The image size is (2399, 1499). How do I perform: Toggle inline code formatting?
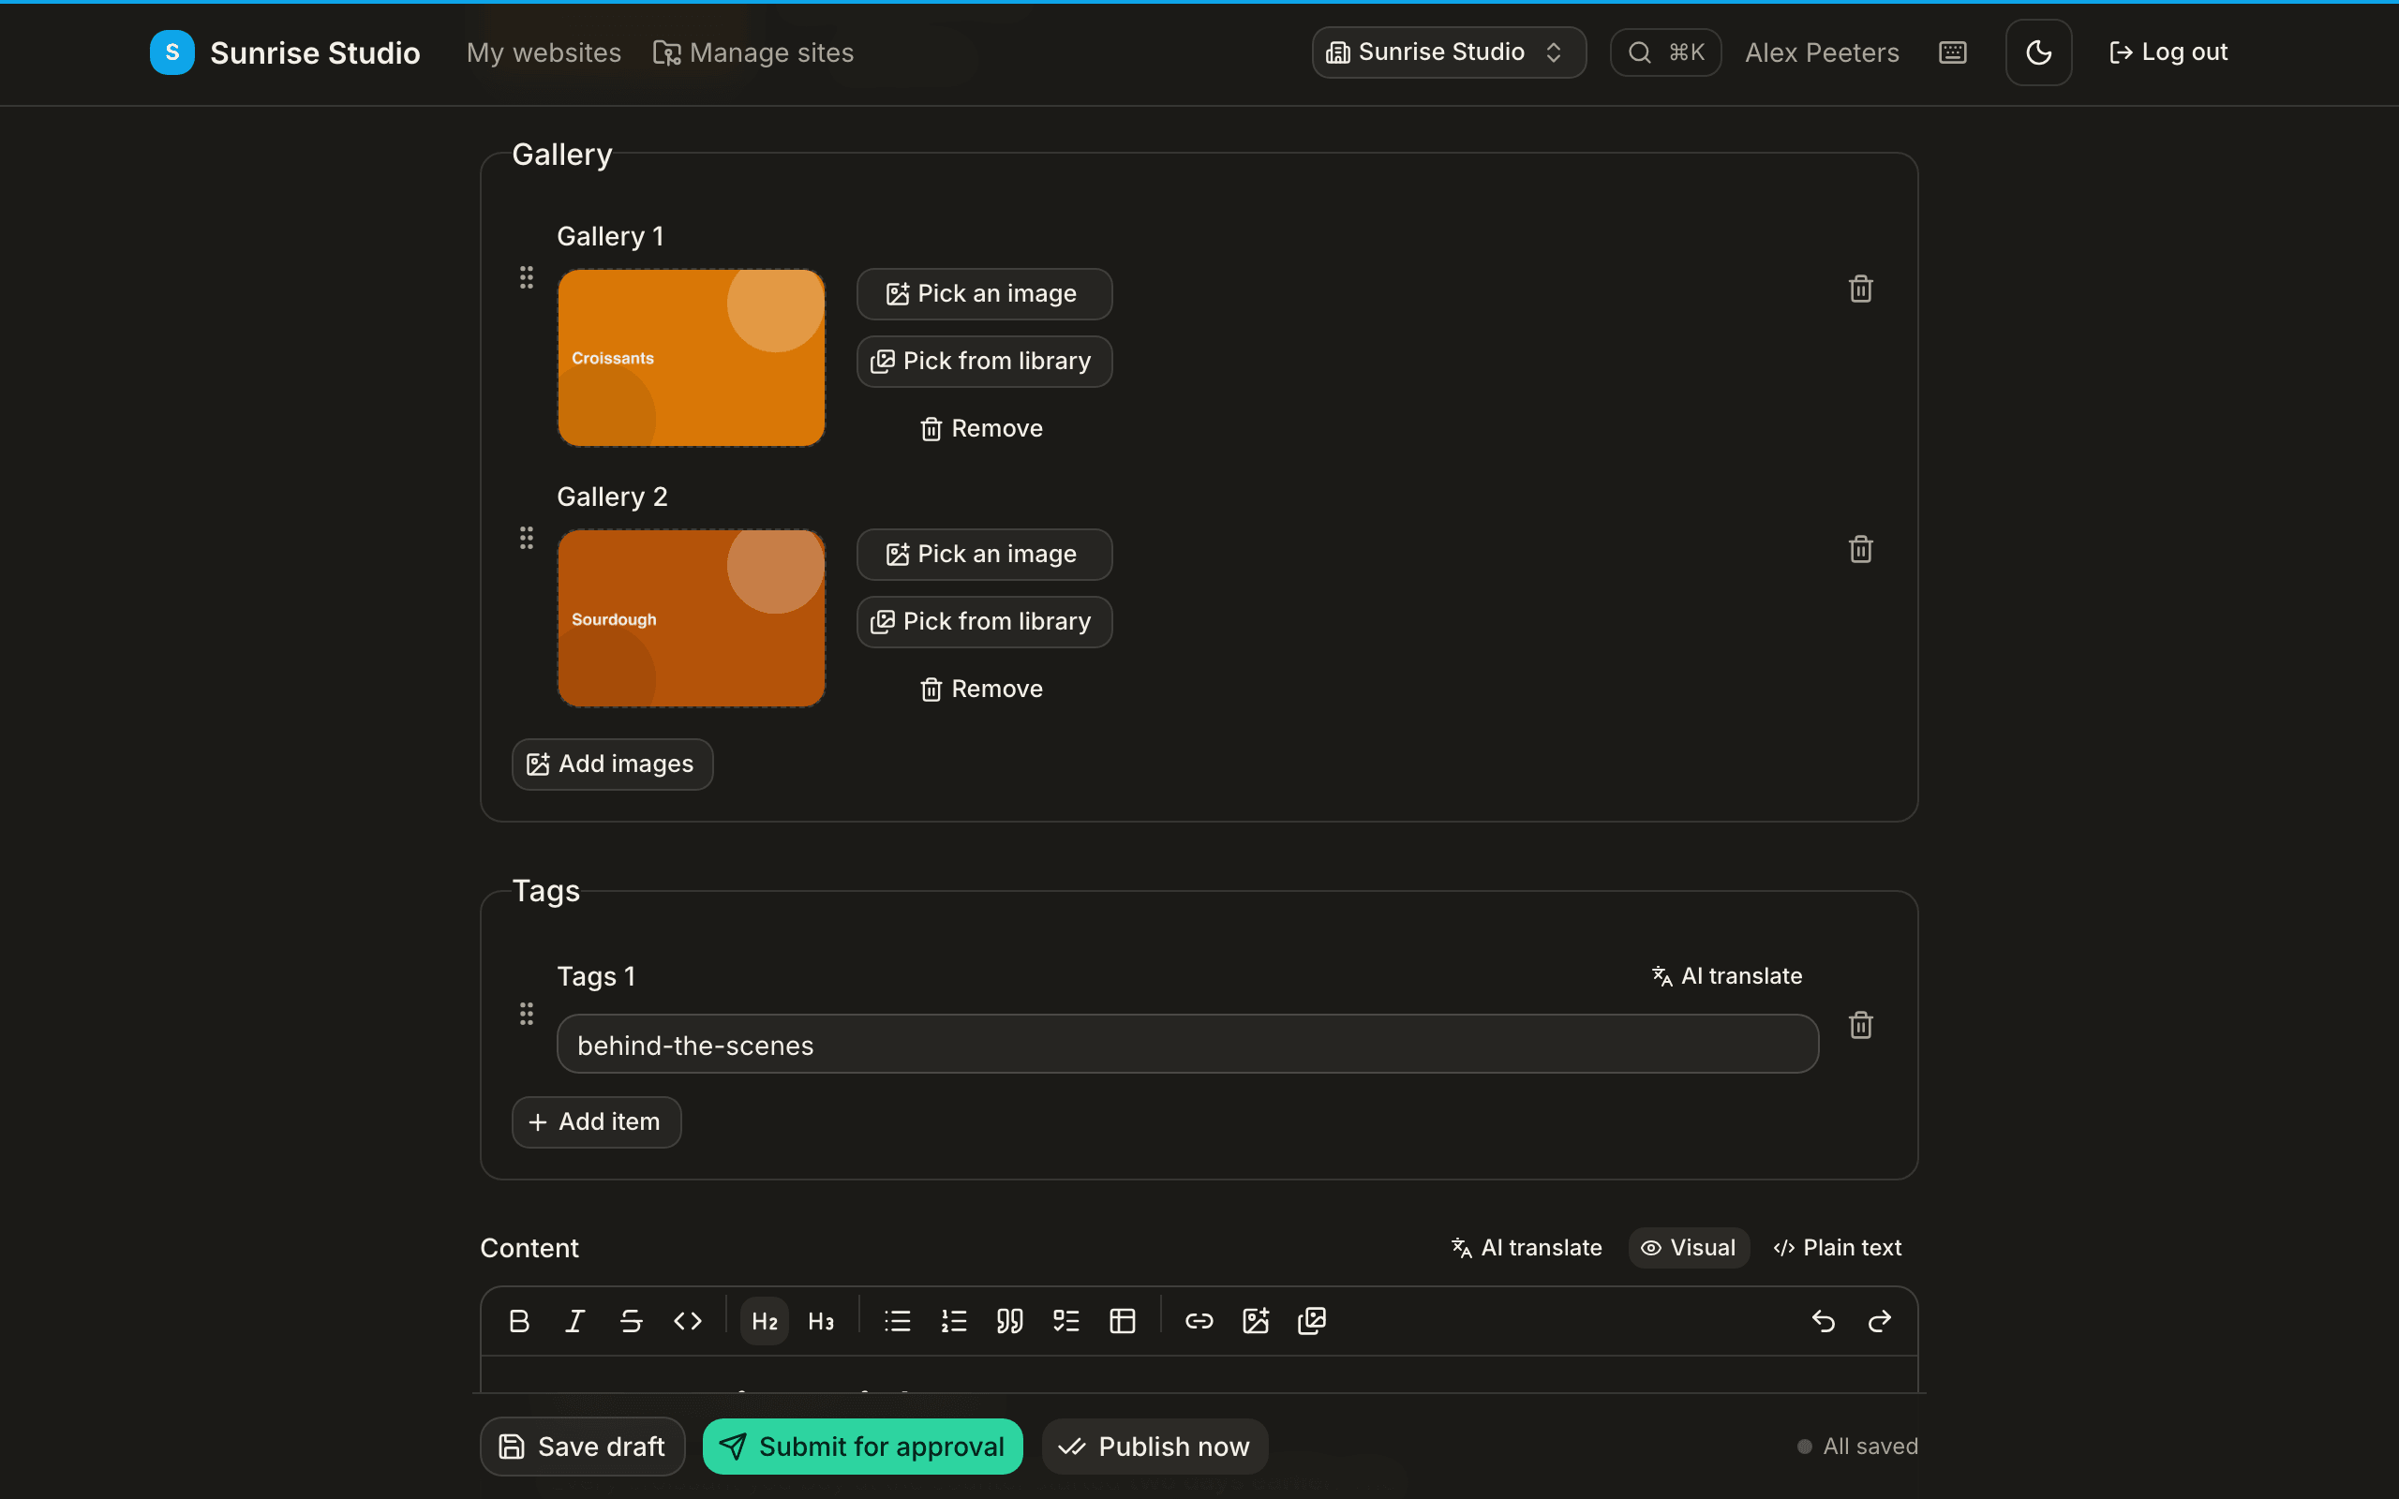[x=688, y=1321]
